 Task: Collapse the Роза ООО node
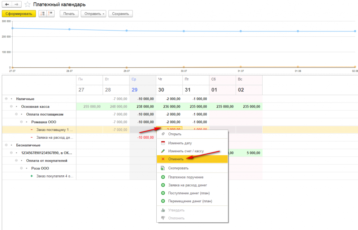(21, 168)
